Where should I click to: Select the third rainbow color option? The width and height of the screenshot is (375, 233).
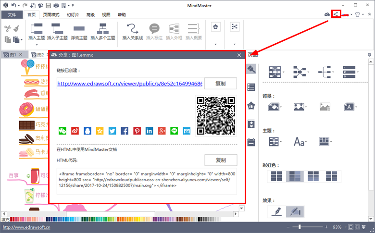[313, 176]
